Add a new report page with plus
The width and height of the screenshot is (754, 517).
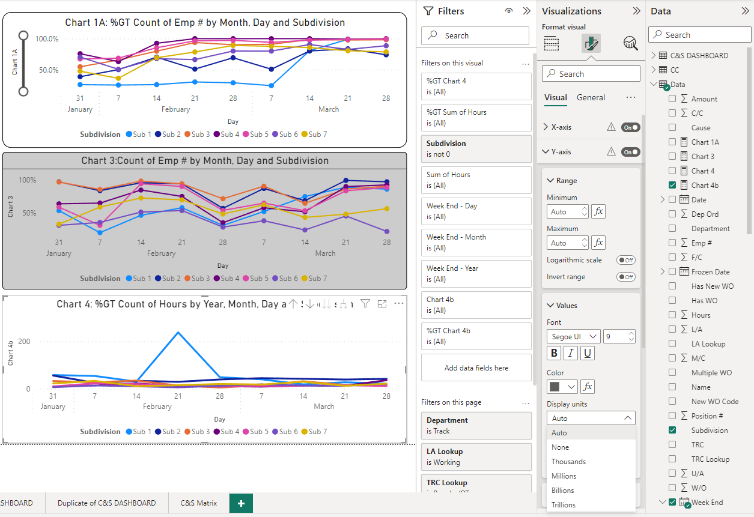coord(241,503)
